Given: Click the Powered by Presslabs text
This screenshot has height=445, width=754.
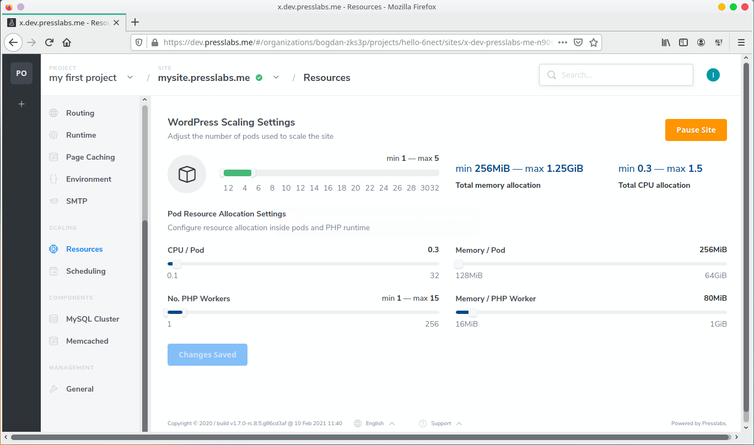Looking at the screenshot, I should pyautogui.click(x=699, y=424).
